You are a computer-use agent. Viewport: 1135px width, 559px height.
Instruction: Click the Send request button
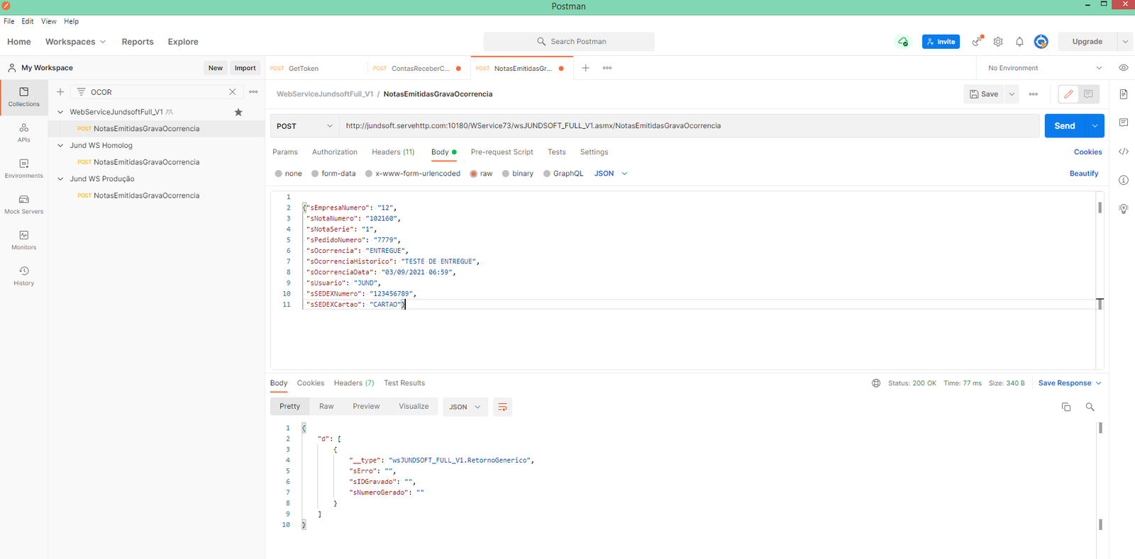pyautogui.click(x=1064, y=126)
